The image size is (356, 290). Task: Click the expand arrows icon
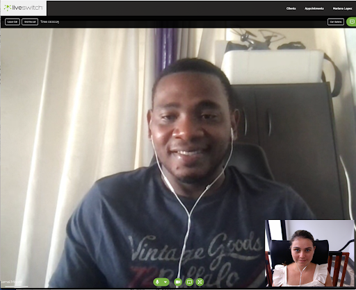(200, 282)
